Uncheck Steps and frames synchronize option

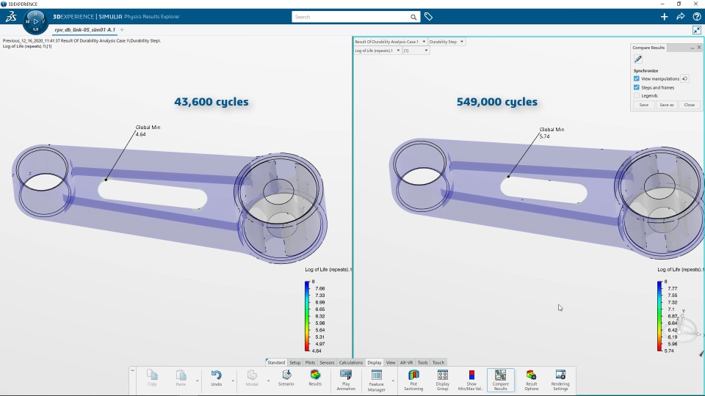click(636, 87)
